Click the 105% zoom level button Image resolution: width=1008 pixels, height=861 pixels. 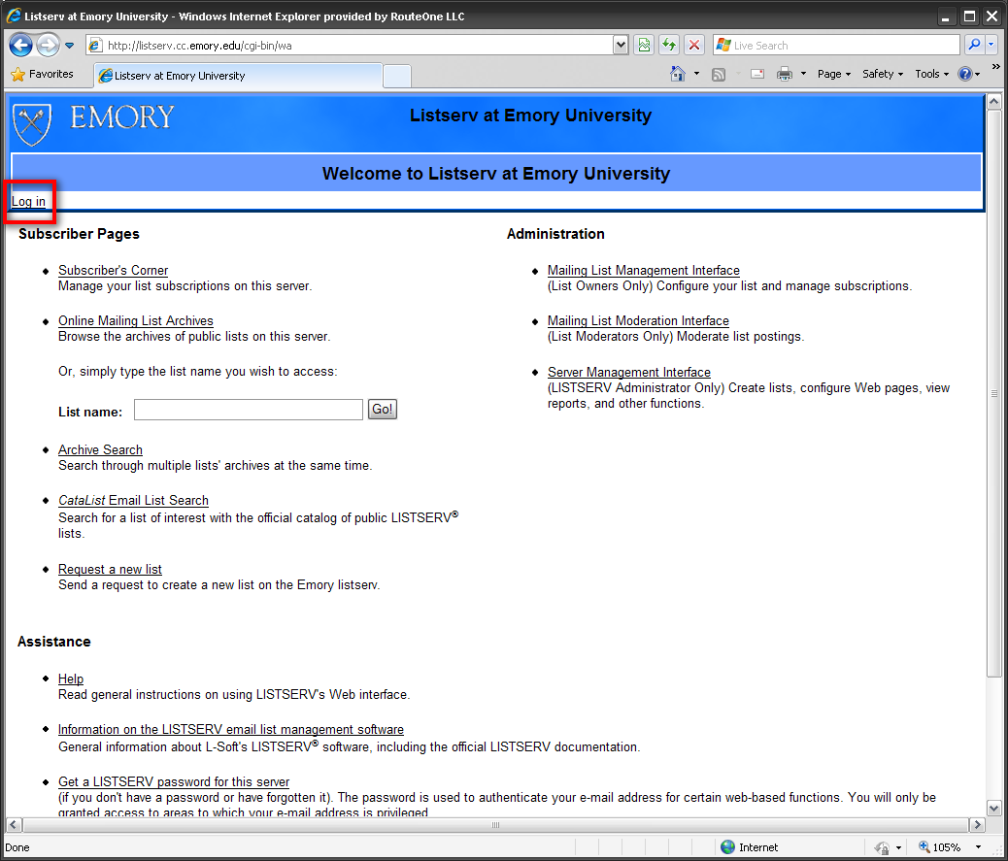939,846
